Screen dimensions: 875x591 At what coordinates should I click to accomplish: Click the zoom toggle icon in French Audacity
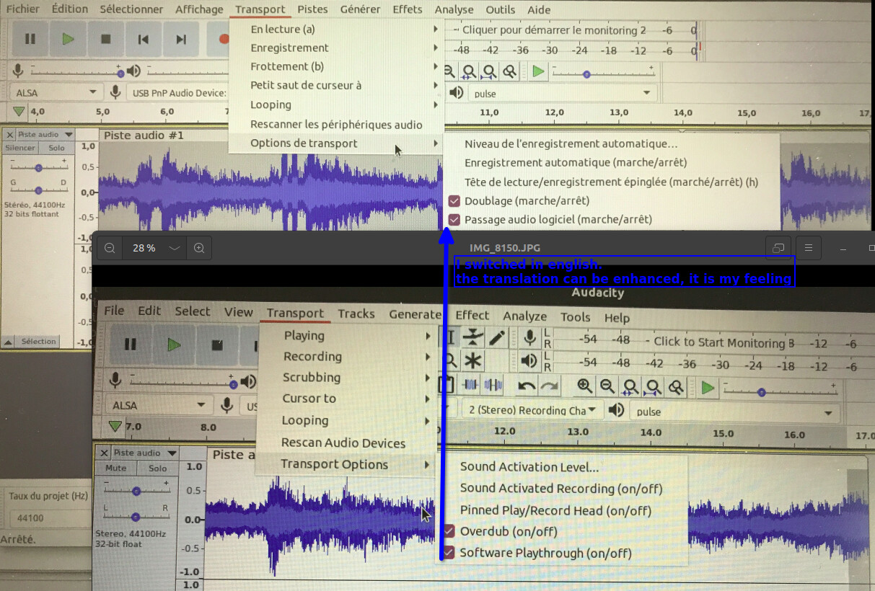[x=510, y=71]
